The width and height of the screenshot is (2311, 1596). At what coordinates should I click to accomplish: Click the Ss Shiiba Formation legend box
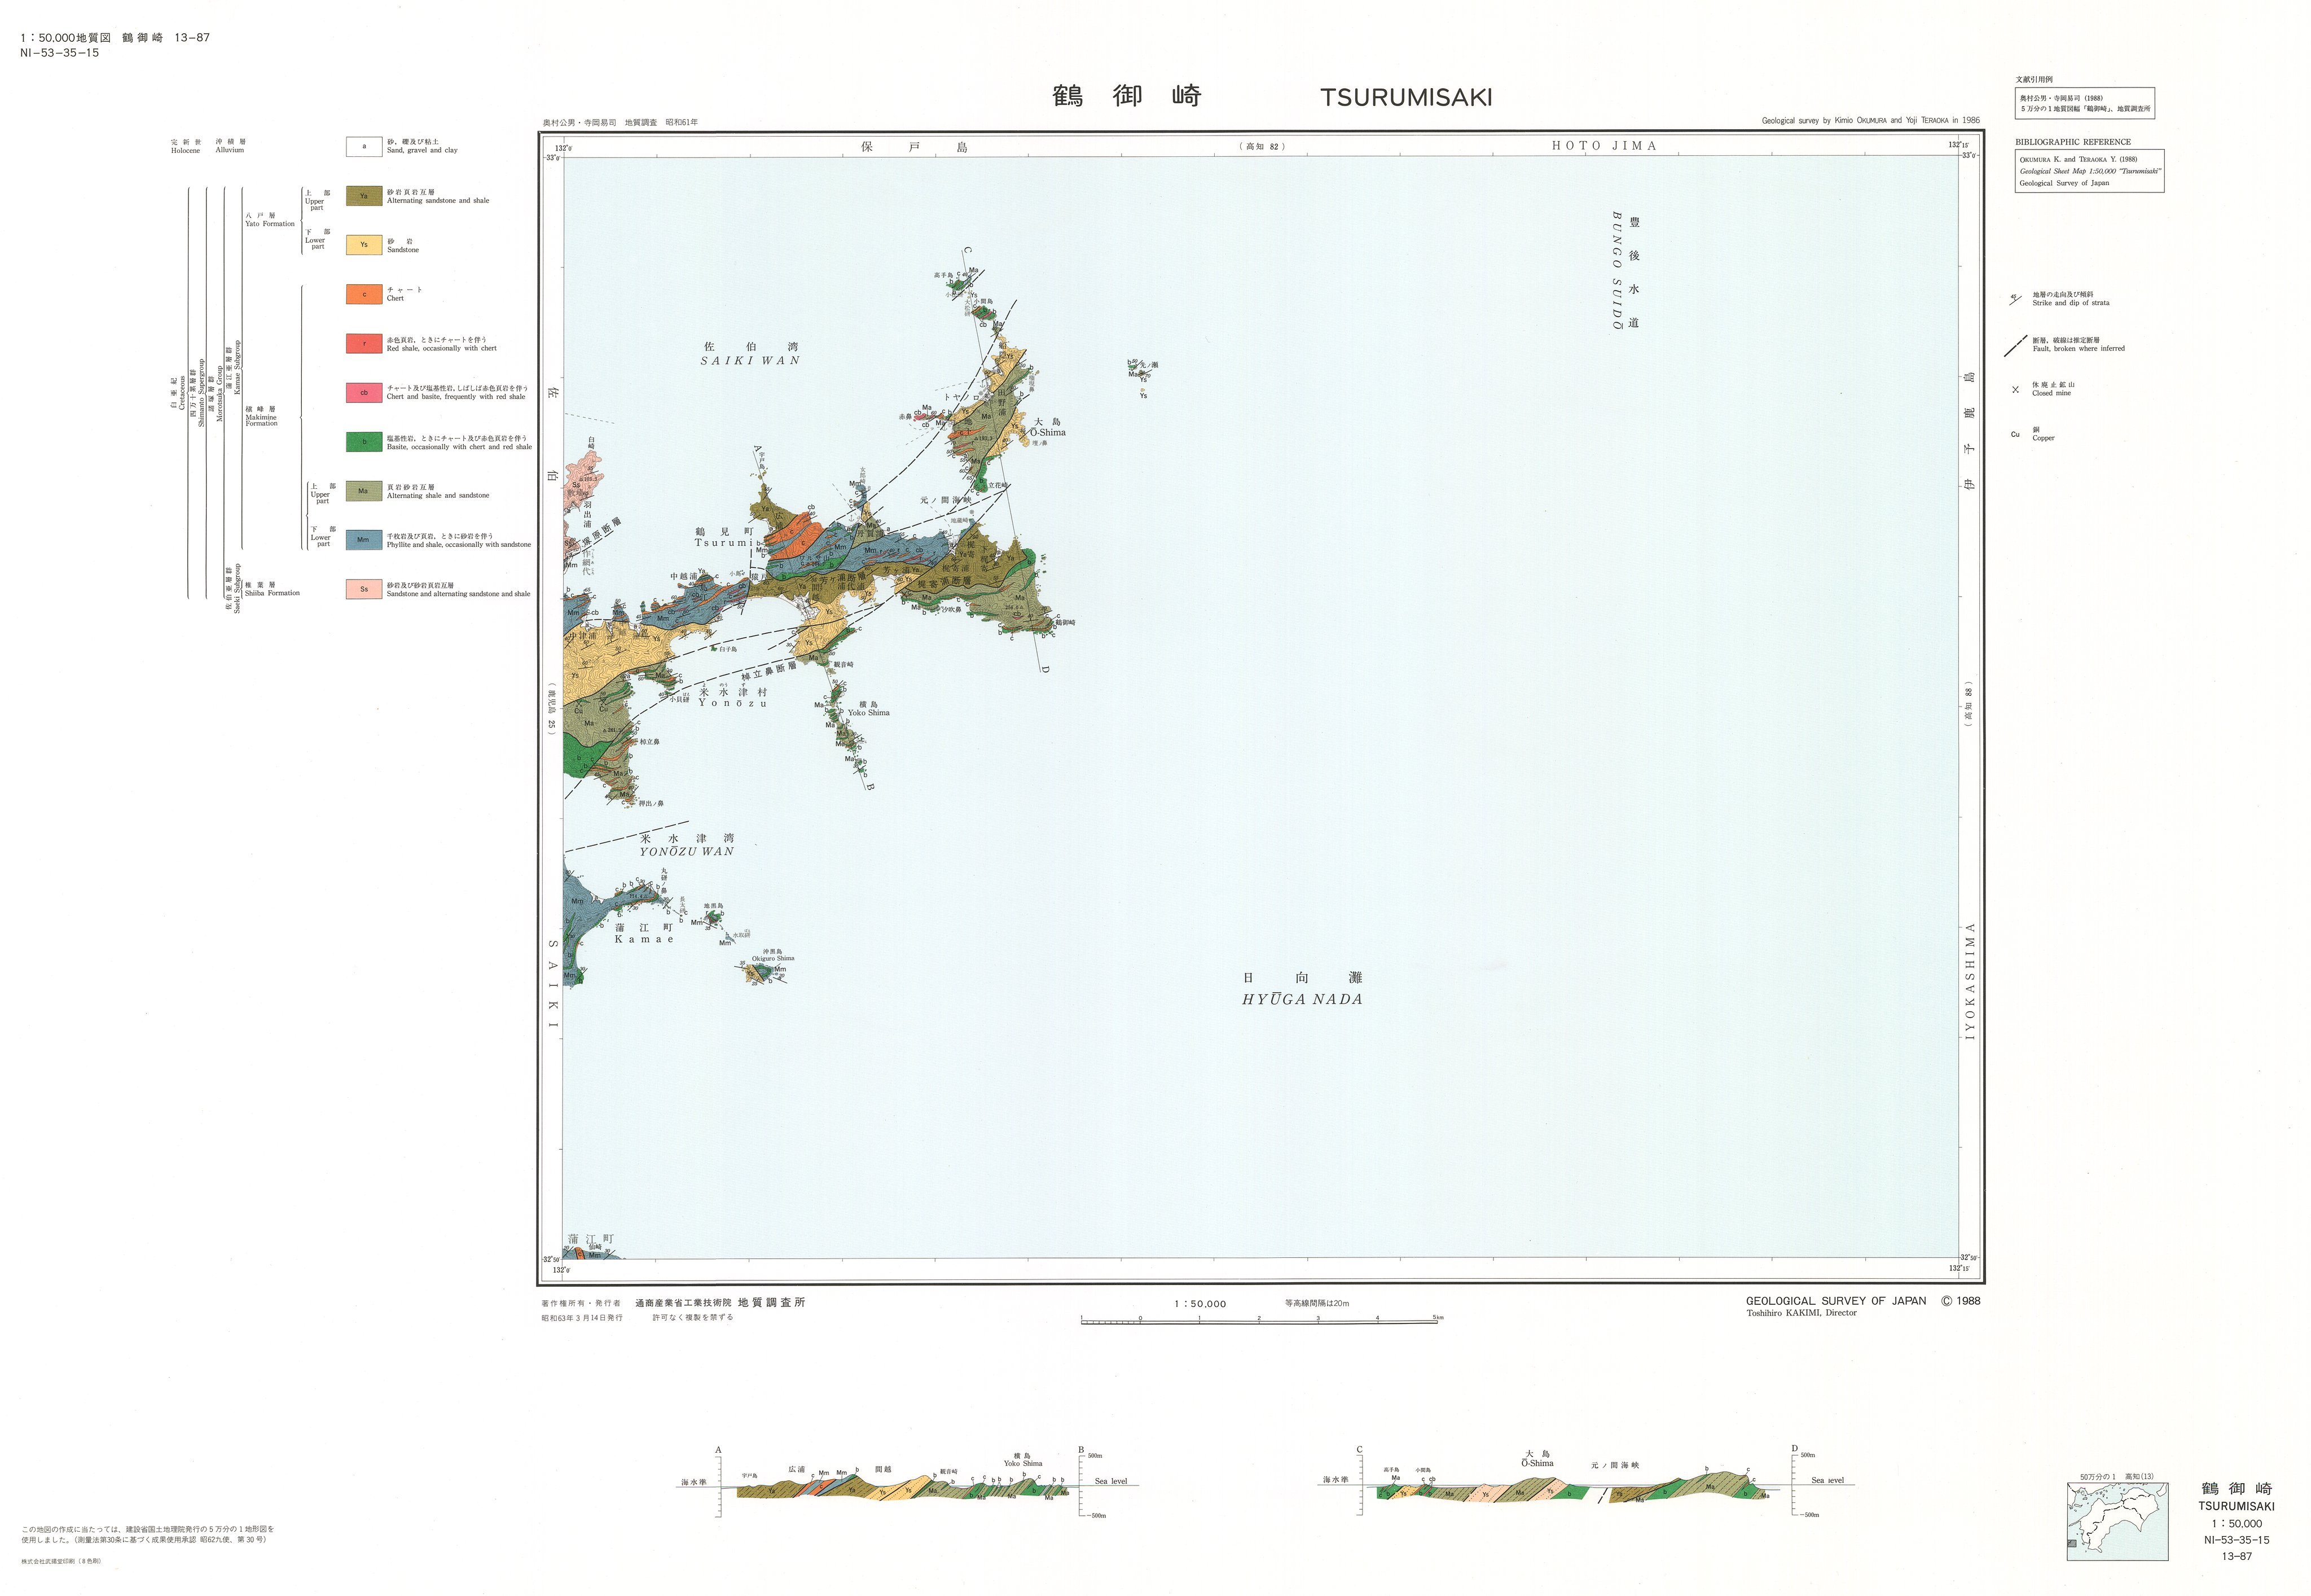click(x=364, y=589)
